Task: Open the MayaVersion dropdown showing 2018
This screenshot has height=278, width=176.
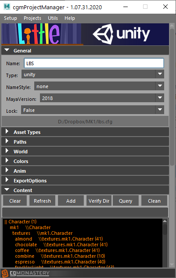Action: 102,98
